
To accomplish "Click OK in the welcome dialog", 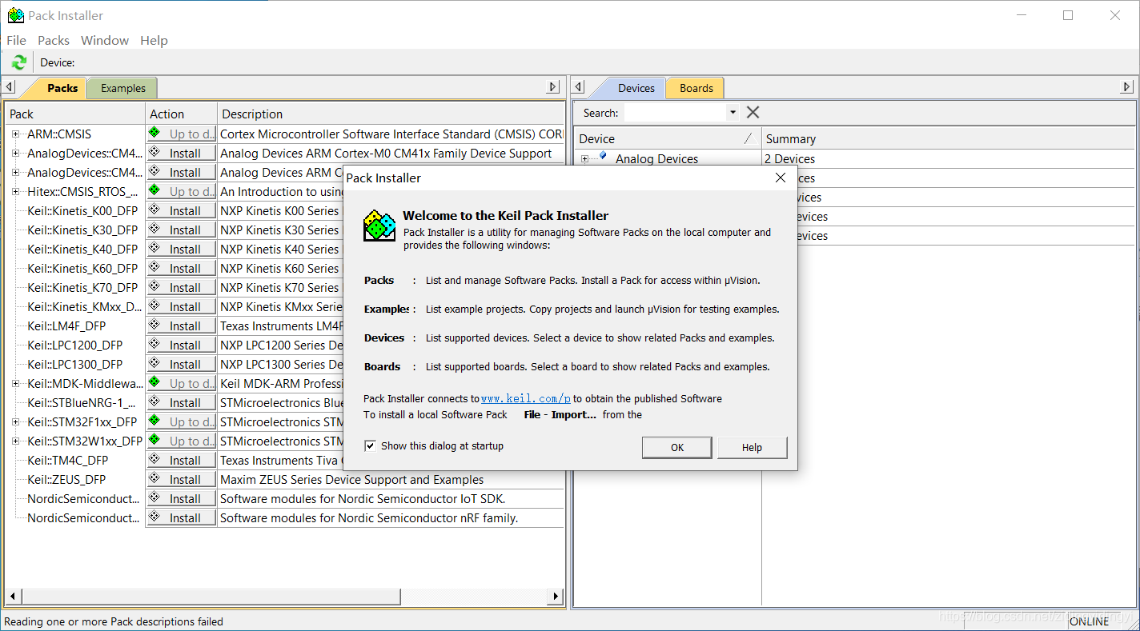I will point(677,447).
